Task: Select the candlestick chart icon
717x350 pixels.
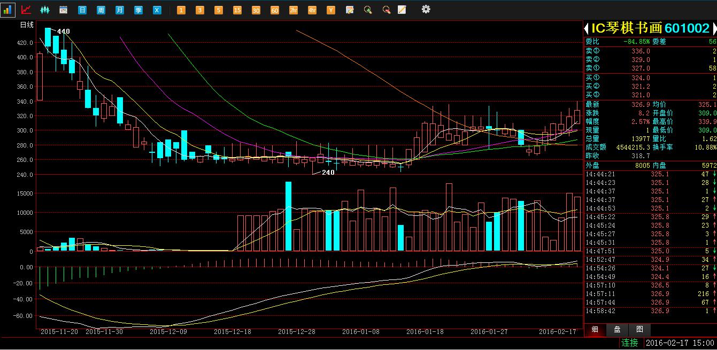Action: [x=45, y=10]
